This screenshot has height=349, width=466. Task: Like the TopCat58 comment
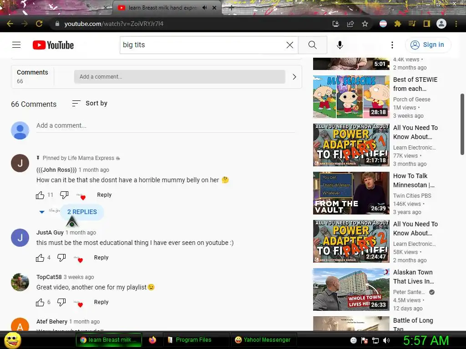click(40, 302)
